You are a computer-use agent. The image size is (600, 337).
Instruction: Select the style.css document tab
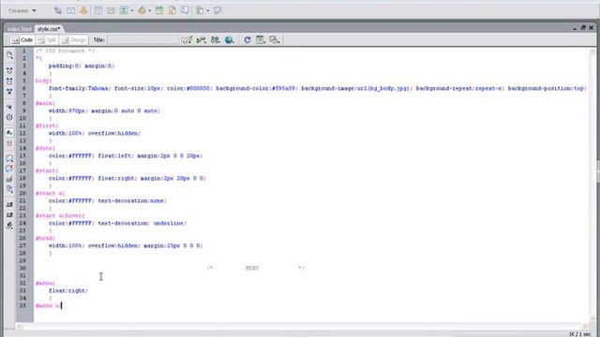(x=49, y=29)
